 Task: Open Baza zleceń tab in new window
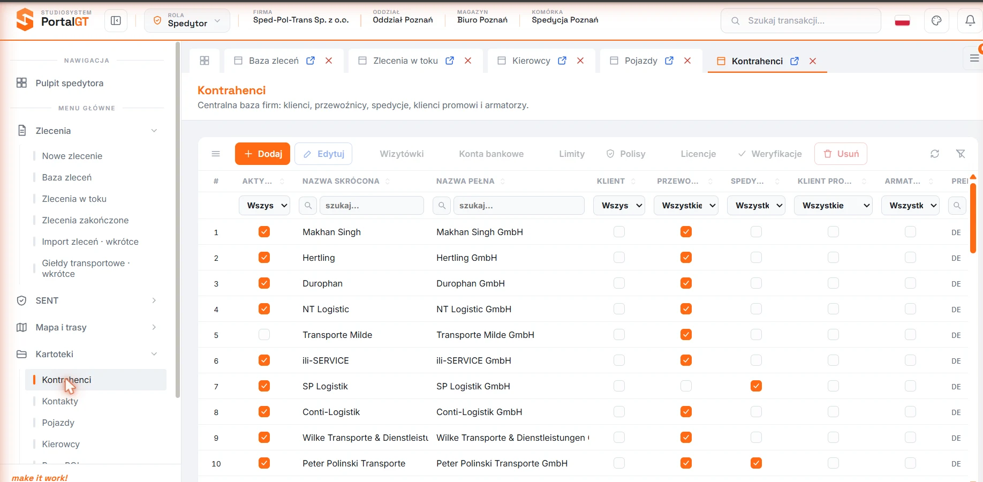[x=311, y=61]
